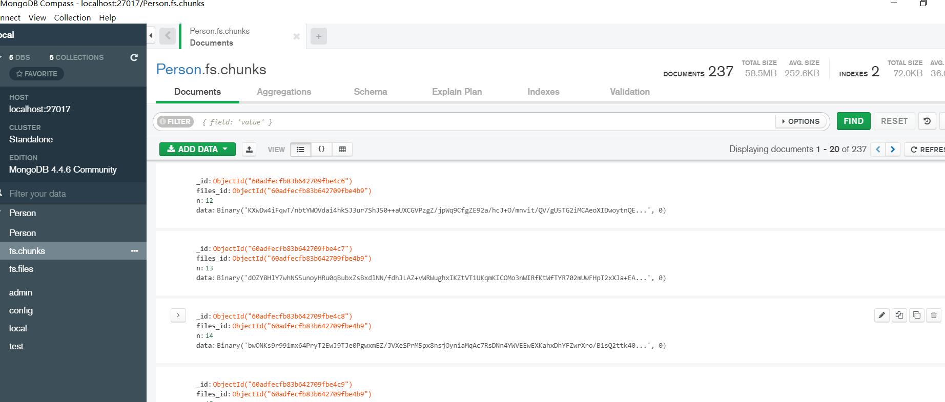Switch to table view

[x=342, y=149]
